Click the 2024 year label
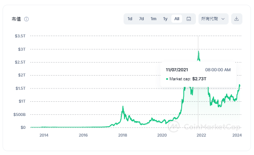254x155 pixels. click(x=237, y=135)
